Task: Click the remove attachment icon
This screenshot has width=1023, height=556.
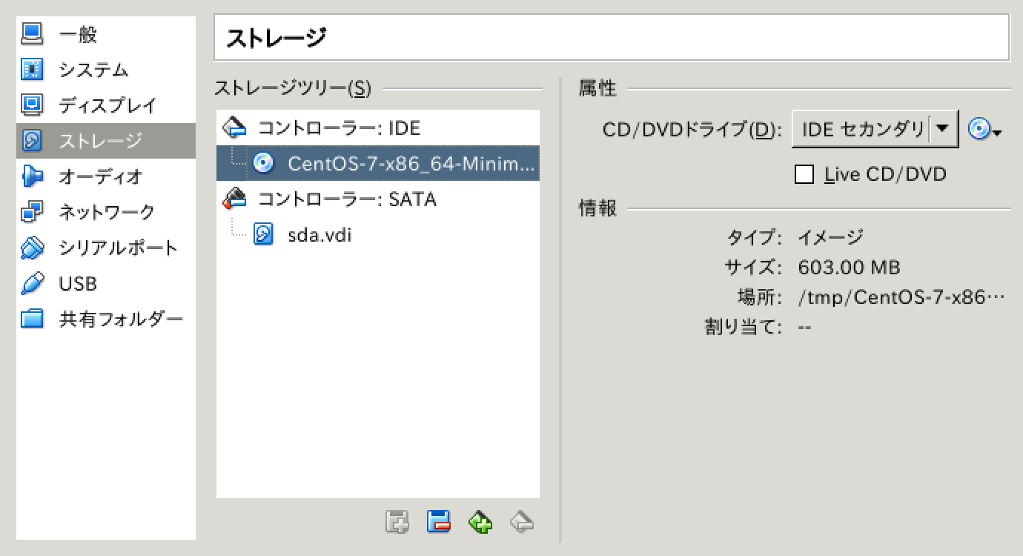Action: pos(522,522)
